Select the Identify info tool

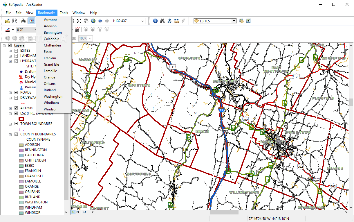(155, 21)
